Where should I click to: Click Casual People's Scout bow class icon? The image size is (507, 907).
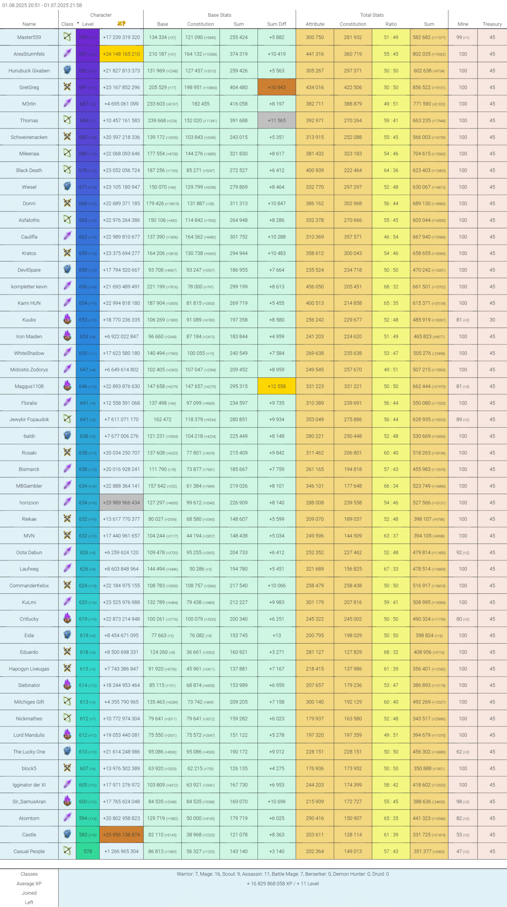[67, 851]
